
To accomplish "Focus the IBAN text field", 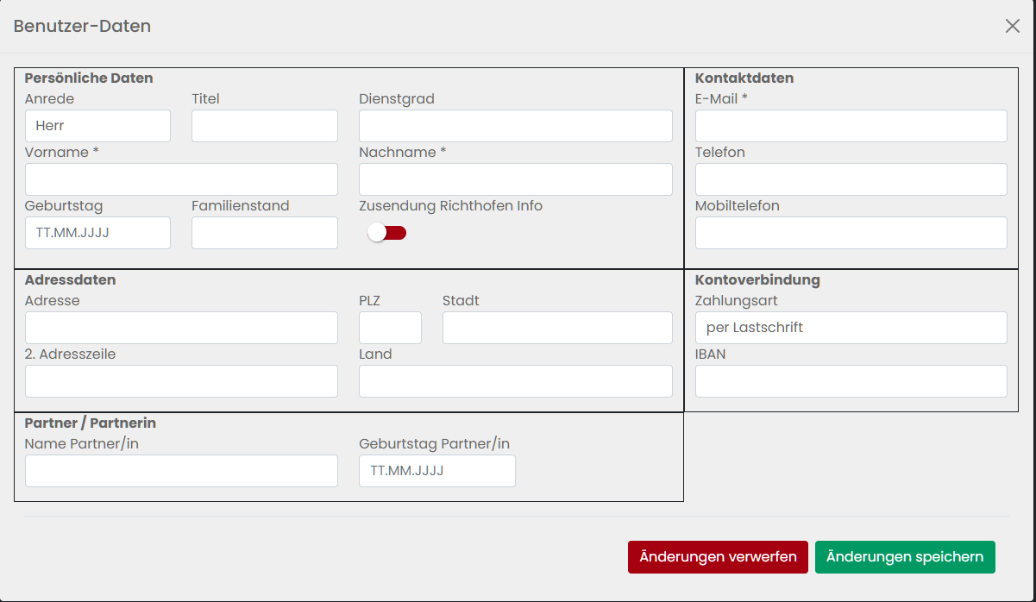I will pos(851,381).
